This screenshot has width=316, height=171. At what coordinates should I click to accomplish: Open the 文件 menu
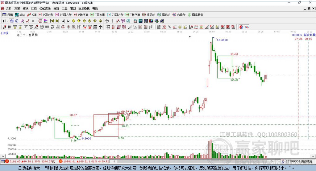click(9, 8)
